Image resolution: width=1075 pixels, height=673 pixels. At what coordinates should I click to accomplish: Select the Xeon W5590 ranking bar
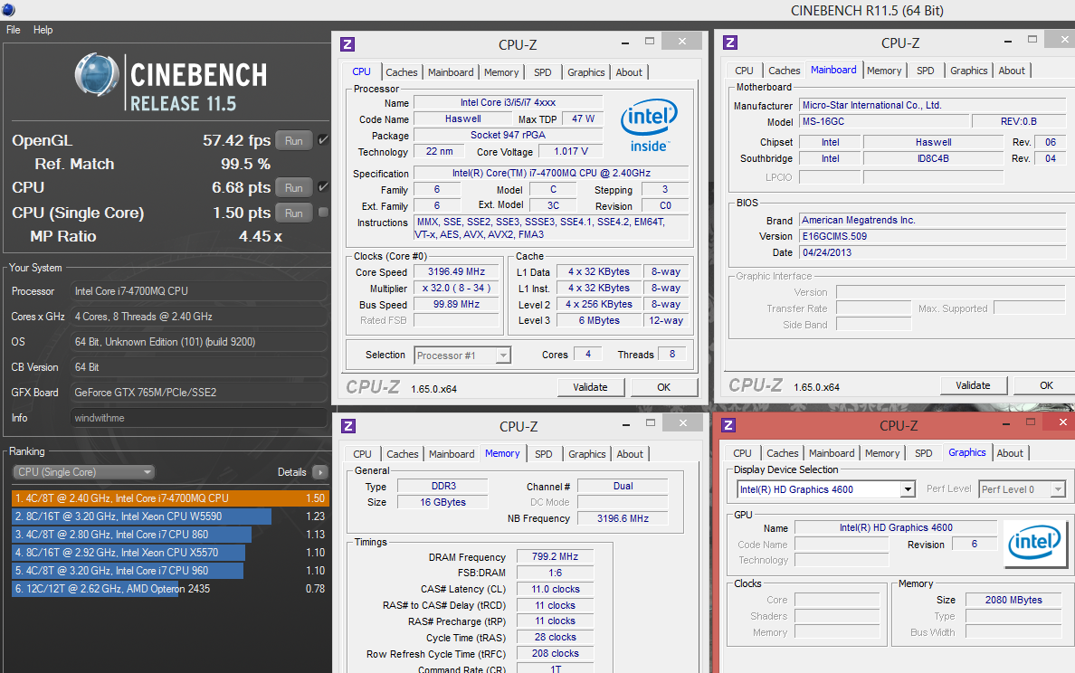tap(141, 517)
